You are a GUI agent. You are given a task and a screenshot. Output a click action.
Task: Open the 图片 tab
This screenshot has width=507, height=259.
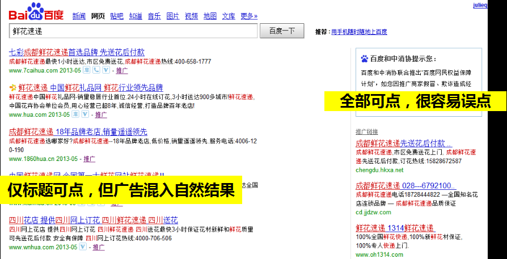(173, 16)
